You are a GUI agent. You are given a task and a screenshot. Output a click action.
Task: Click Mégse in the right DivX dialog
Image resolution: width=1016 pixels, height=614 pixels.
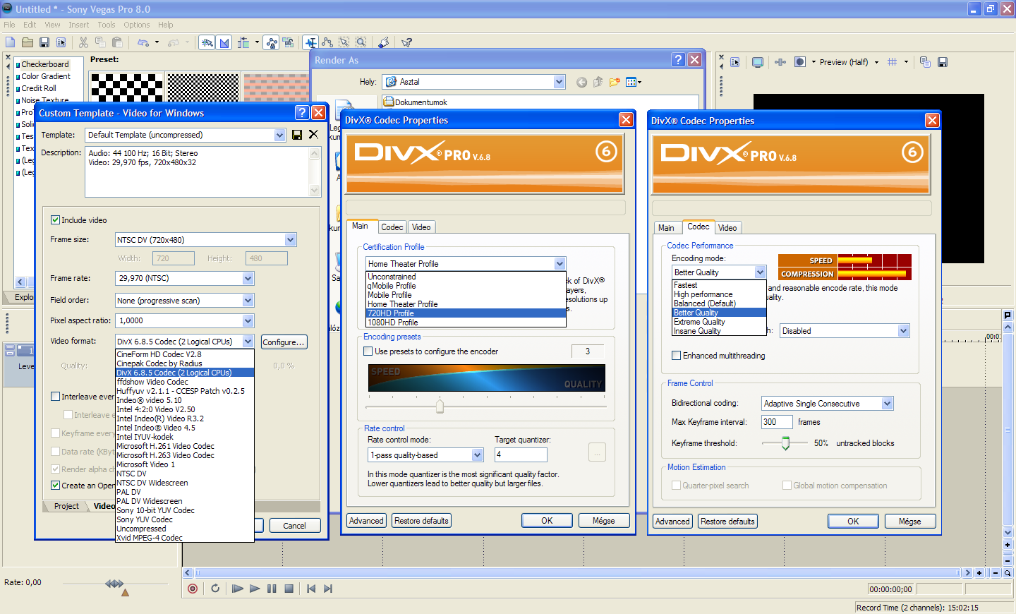[x=909, y=522]
